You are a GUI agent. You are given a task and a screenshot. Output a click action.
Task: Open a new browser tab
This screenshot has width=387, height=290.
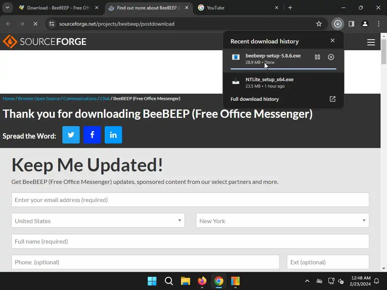pos(290,8)
